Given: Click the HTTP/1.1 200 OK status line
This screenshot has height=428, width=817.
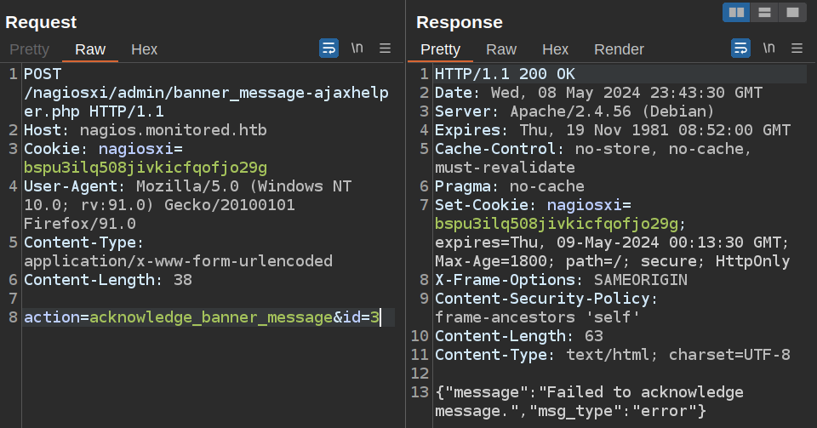Looking at the screenshot, I should [x=505, y=74].
